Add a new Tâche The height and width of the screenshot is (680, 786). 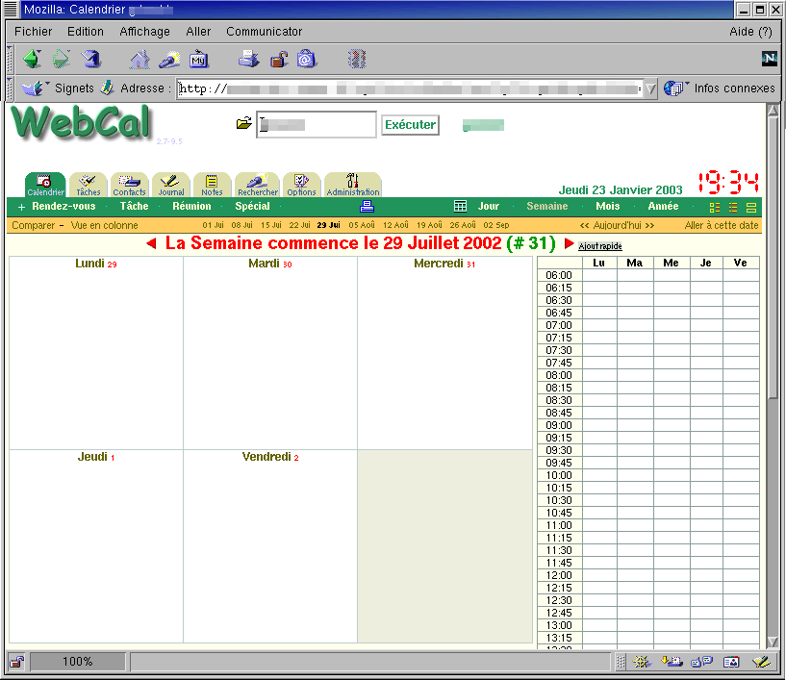click(x=134, y=206)
